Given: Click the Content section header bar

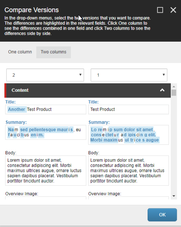Looking at the screenshot, I should click(88, 90).
